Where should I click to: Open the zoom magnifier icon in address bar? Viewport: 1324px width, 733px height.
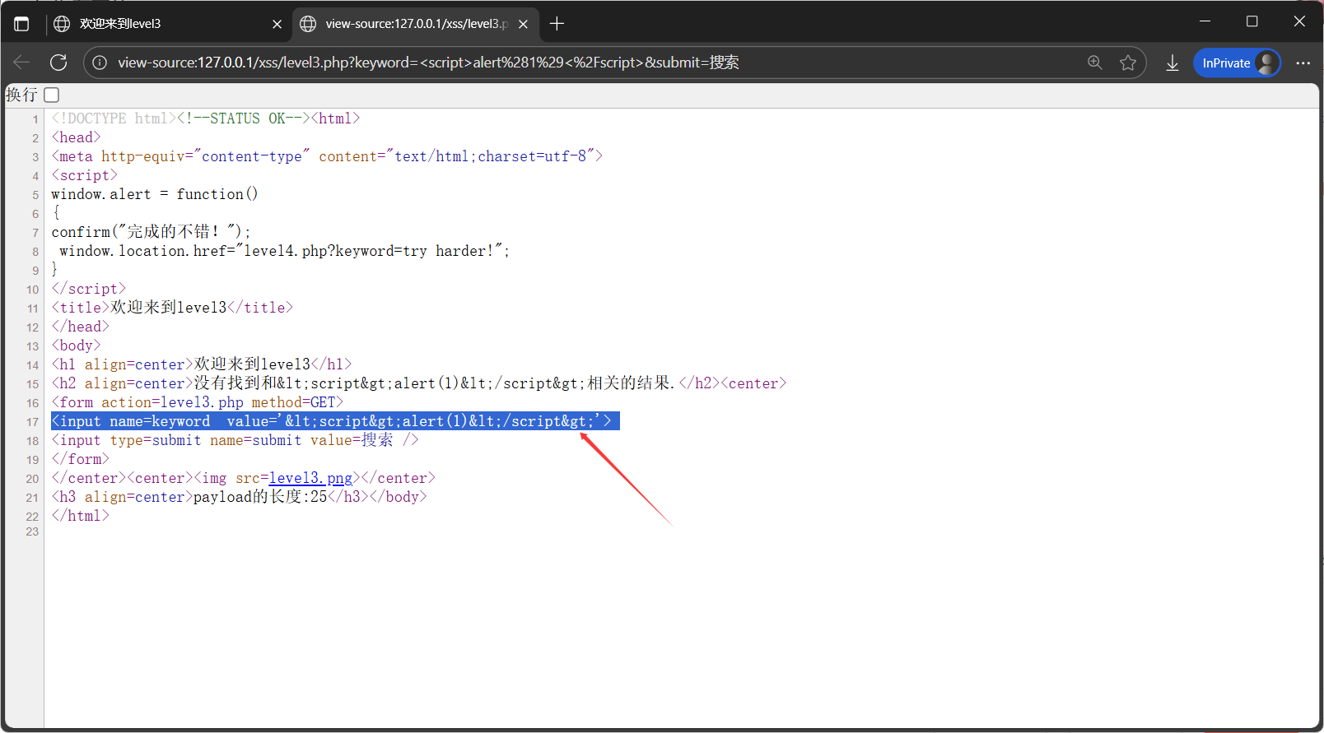(1095, 63)
